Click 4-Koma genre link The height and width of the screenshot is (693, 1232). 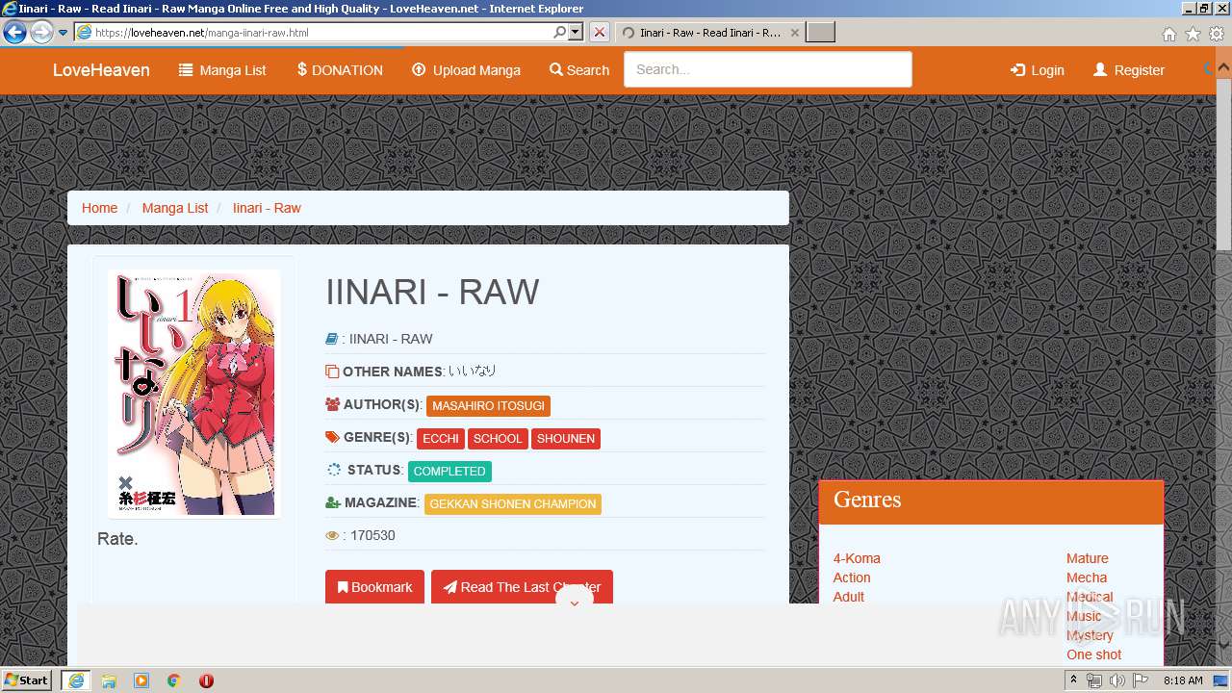[x=857, y=558]
